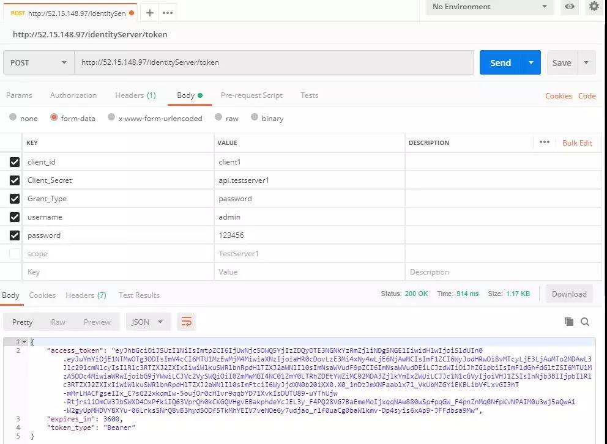This screenshot has width=607, height=444.
Task: Open the environment quick look eye icon
Action: (x=569, y=7)
